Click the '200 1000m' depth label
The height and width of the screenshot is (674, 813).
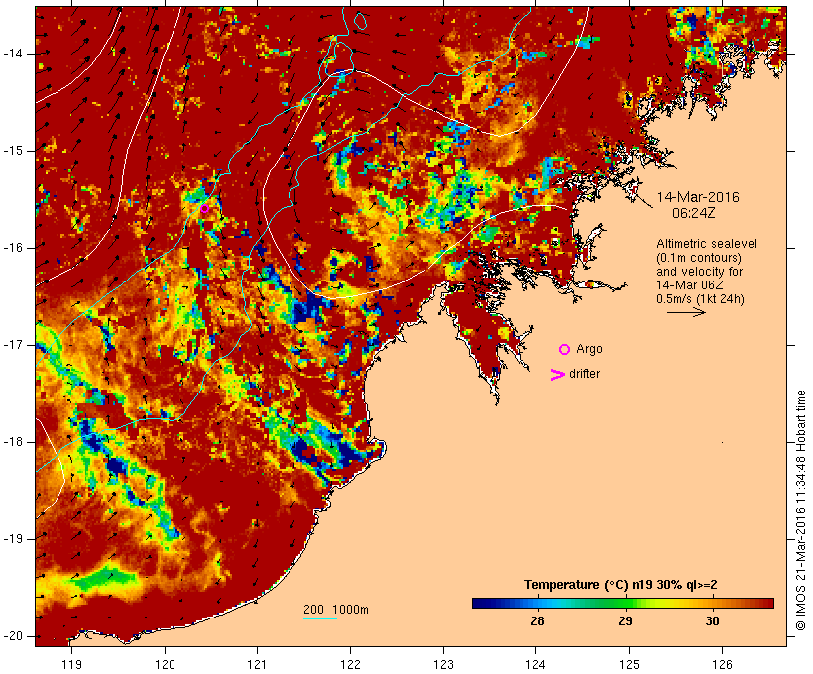[x=336, y=610]
